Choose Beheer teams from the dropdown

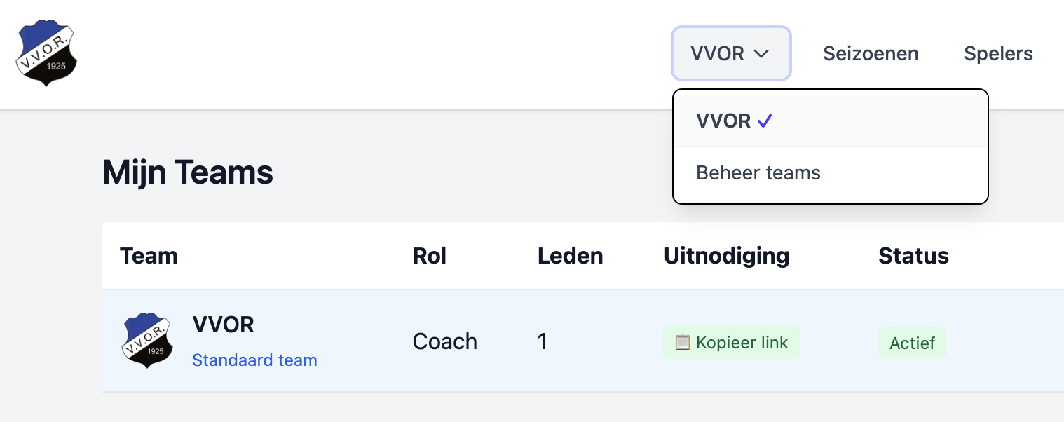coord(758,172)
